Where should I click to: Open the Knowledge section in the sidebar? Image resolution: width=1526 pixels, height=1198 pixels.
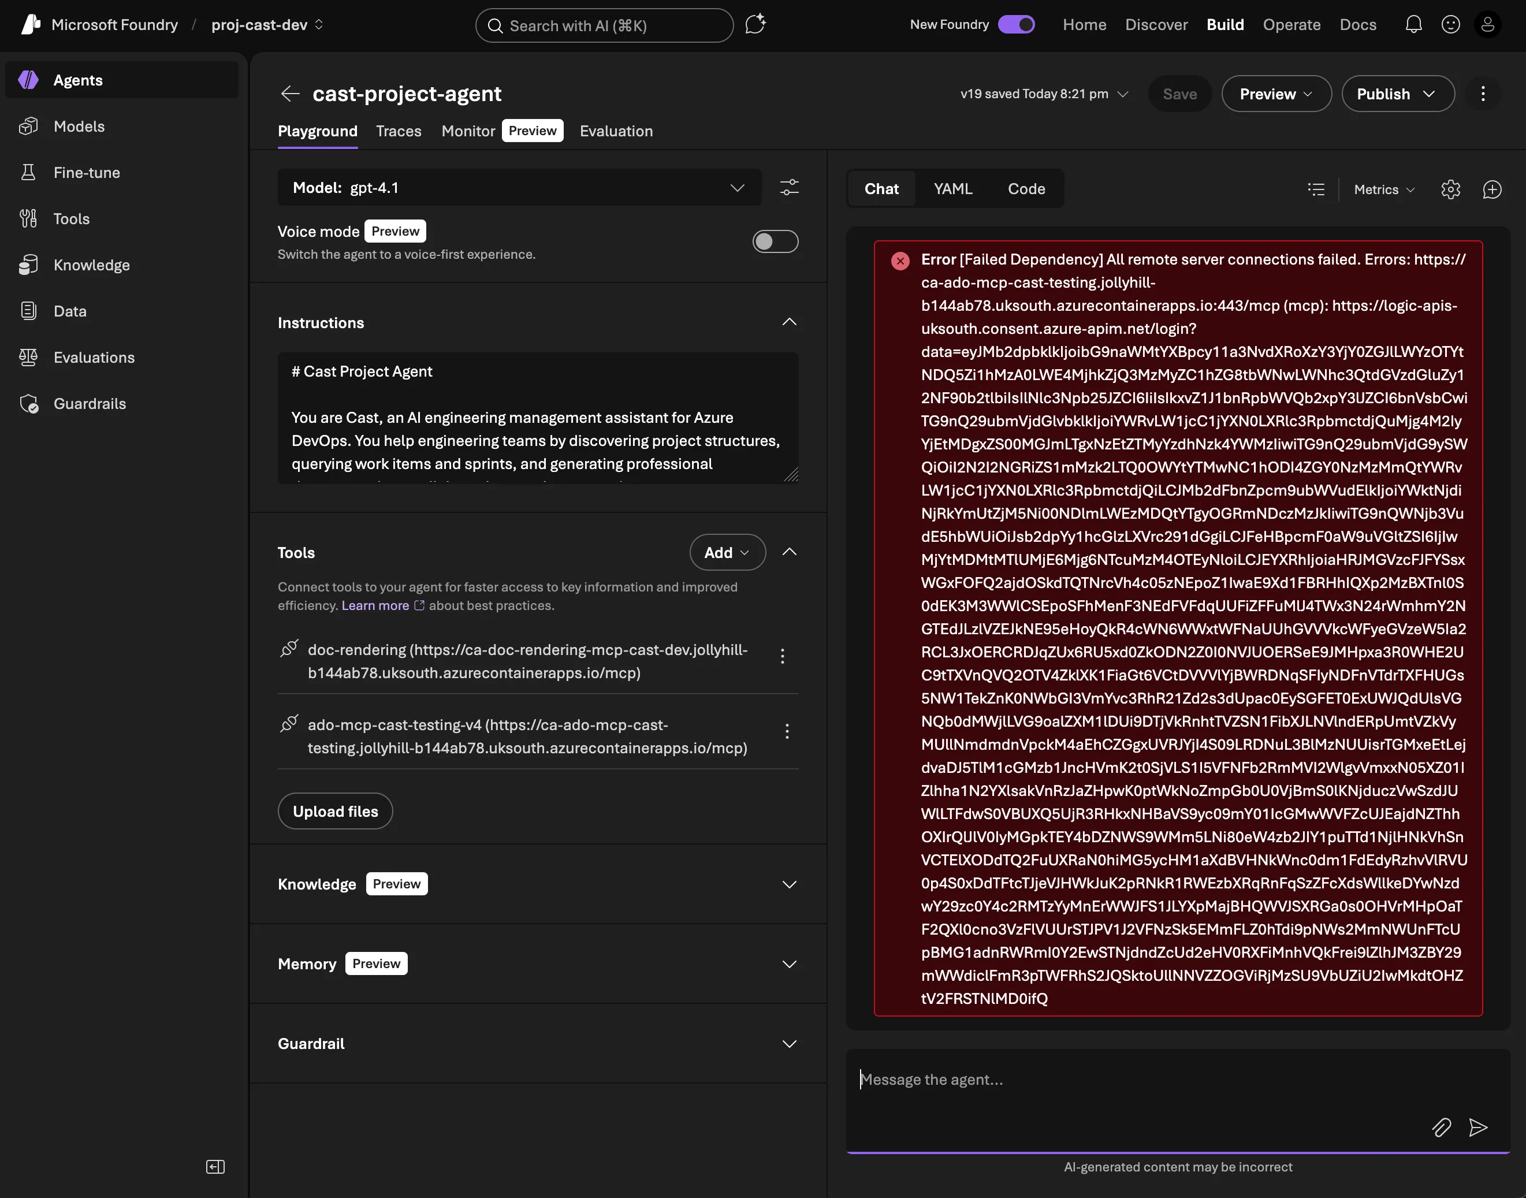92,265
